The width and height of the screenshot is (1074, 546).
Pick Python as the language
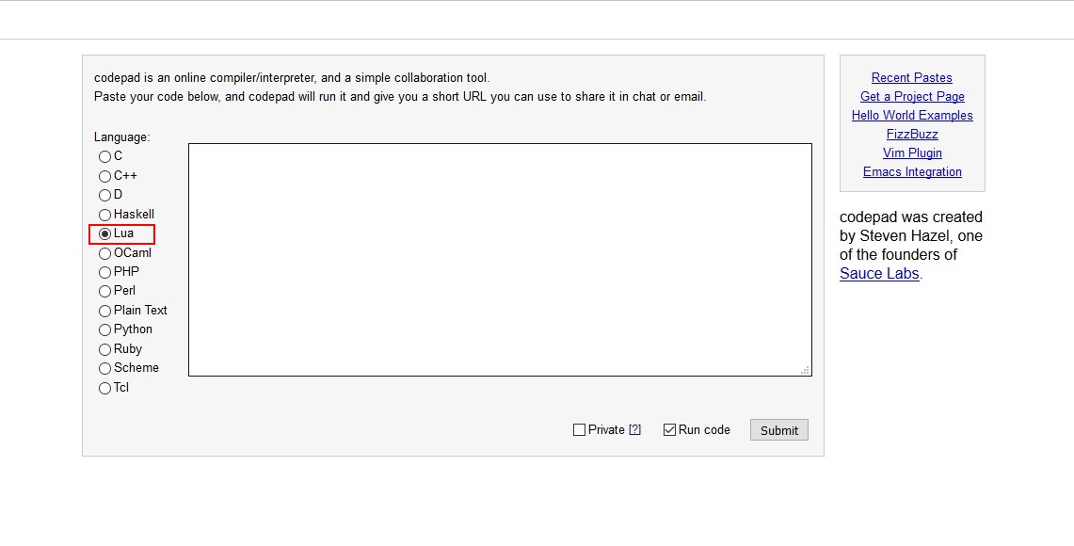[x=104, y=329]
